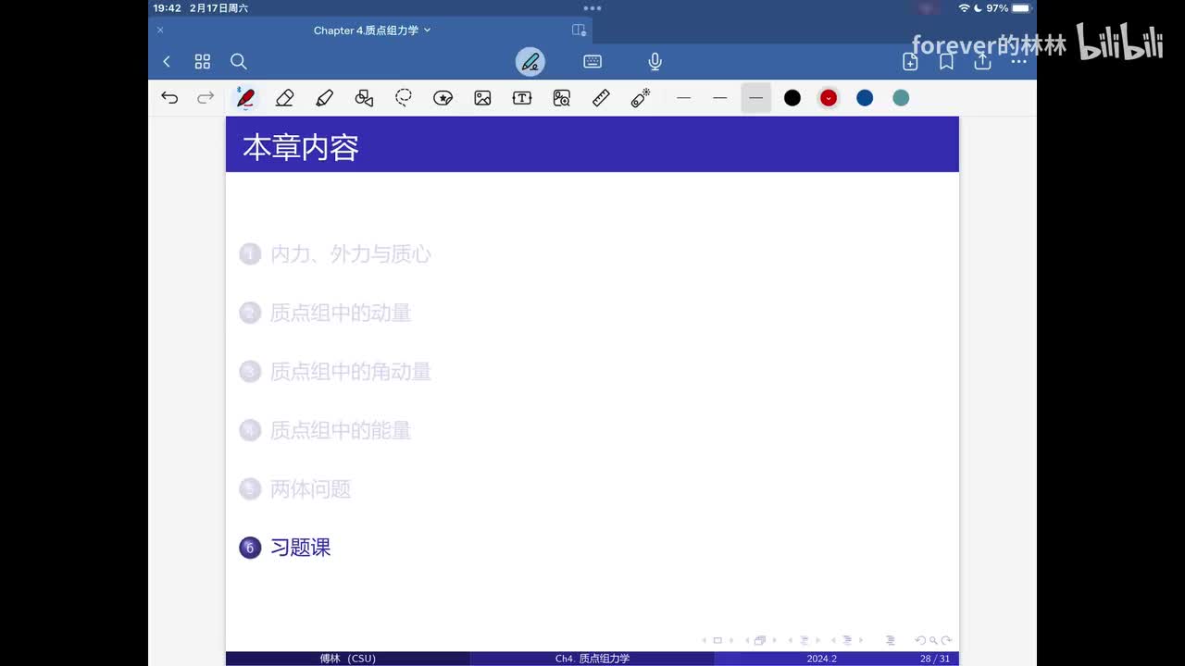The height and width of the screenshot is (666, 1185).
Task: Click footer title Ch4. 质点组力学
Action: click(592, 659)
